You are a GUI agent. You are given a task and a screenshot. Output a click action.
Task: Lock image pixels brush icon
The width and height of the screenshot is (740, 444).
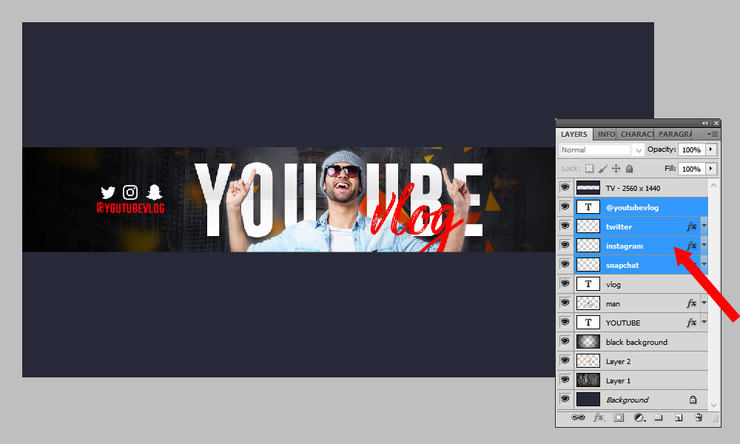click(602, 169)
